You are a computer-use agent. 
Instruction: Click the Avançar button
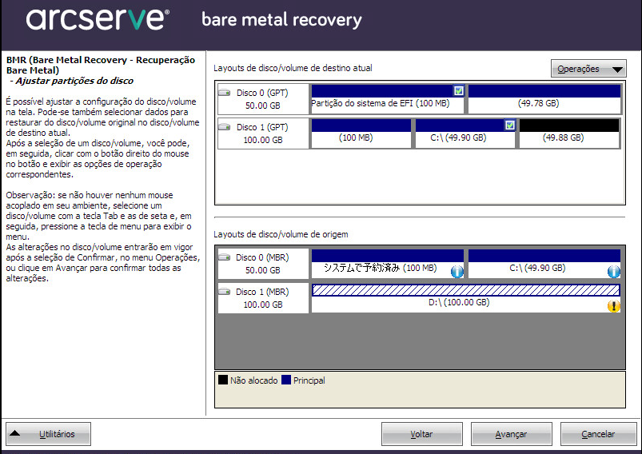(511, 434)
